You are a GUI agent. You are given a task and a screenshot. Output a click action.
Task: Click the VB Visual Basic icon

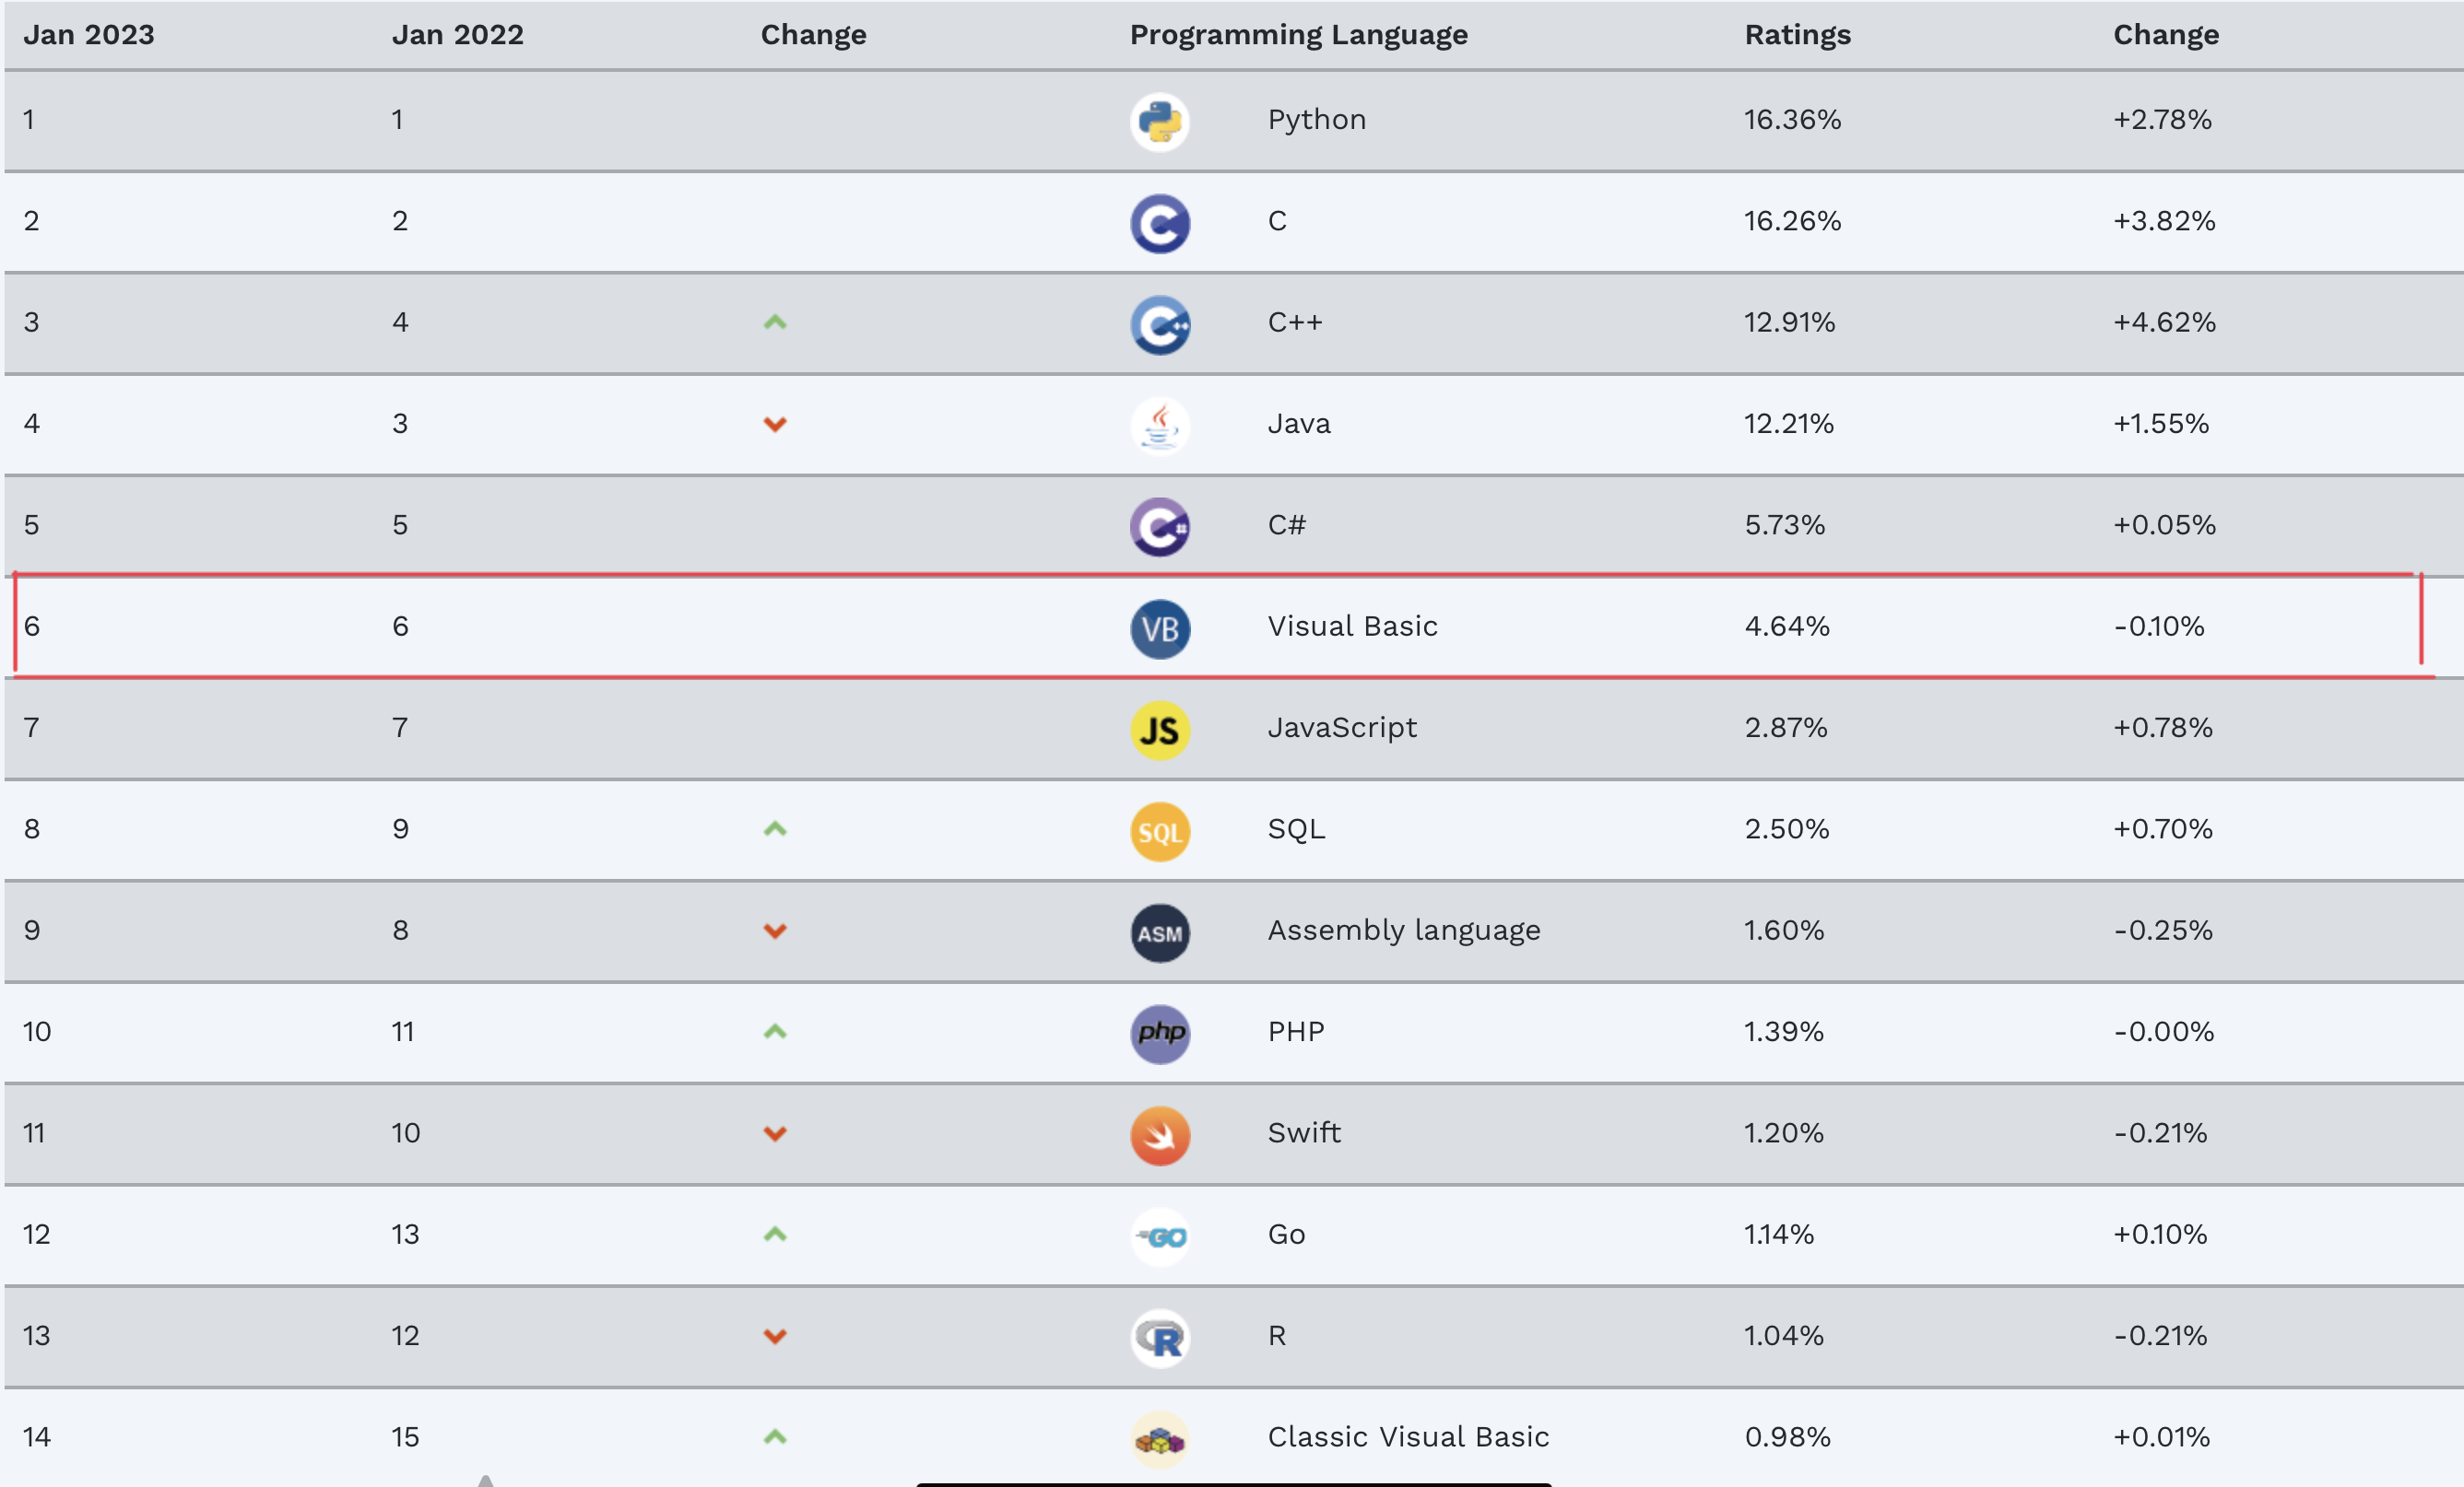1160,628
